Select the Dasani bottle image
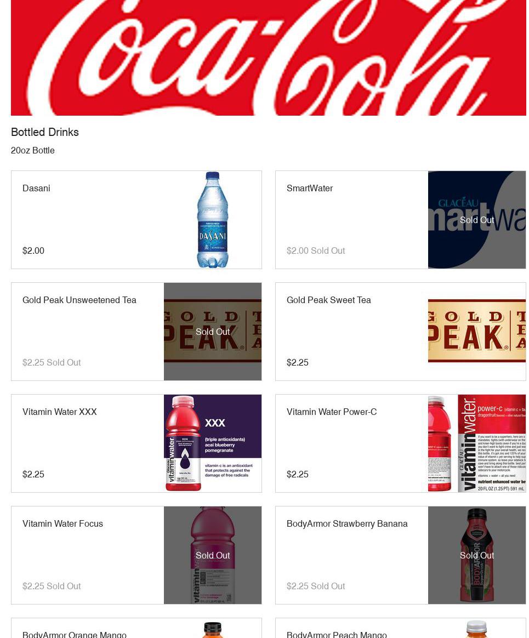The height and width of the screenshot is (638, 529). click(x=212, y=220)
